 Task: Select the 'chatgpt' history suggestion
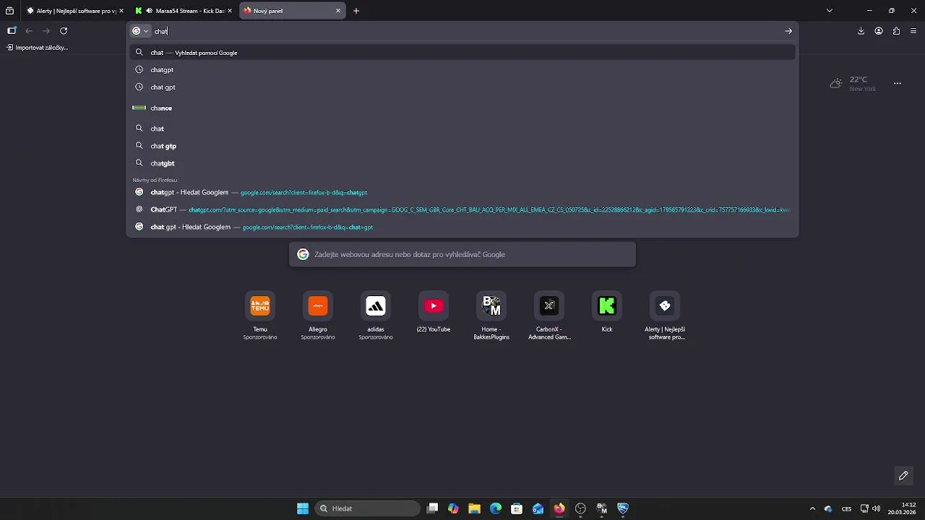pyautogui.click(x=462, y=70)
